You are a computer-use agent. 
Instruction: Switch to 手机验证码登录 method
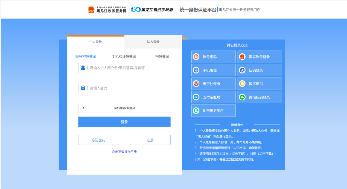[124, 57]
